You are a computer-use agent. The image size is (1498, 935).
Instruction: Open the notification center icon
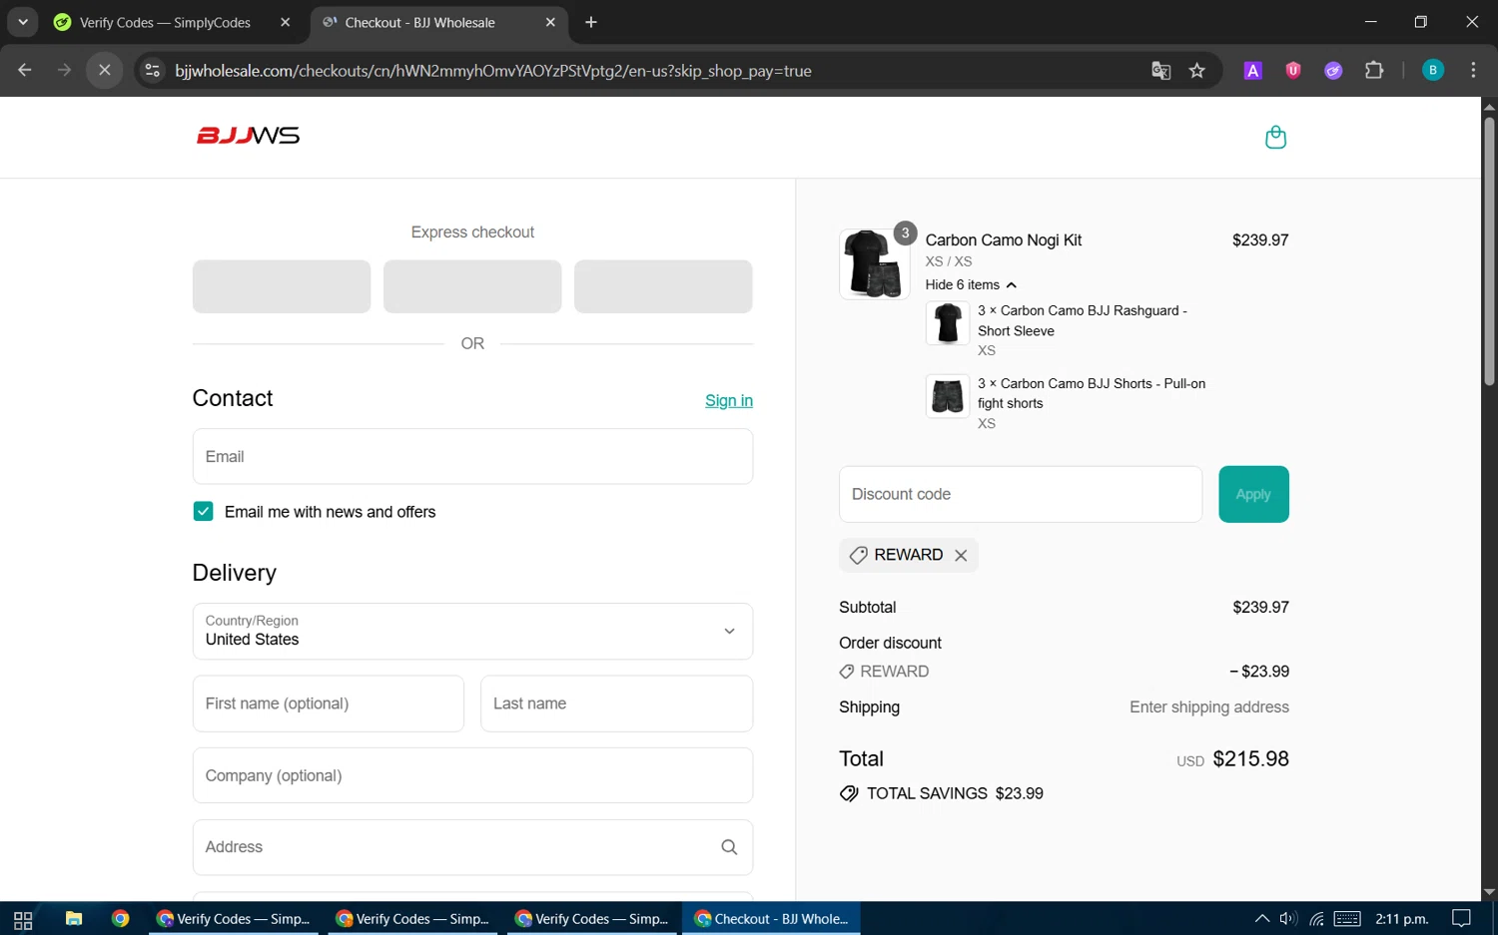tap(1461, 919)
